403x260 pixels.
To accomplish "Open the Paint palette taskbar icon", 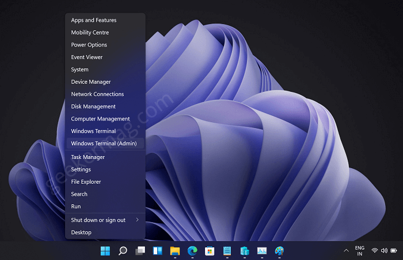I will pyautogui.click(x=279, y=251).
